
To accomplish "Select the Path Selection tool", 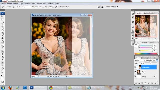I will coord(3,59).
